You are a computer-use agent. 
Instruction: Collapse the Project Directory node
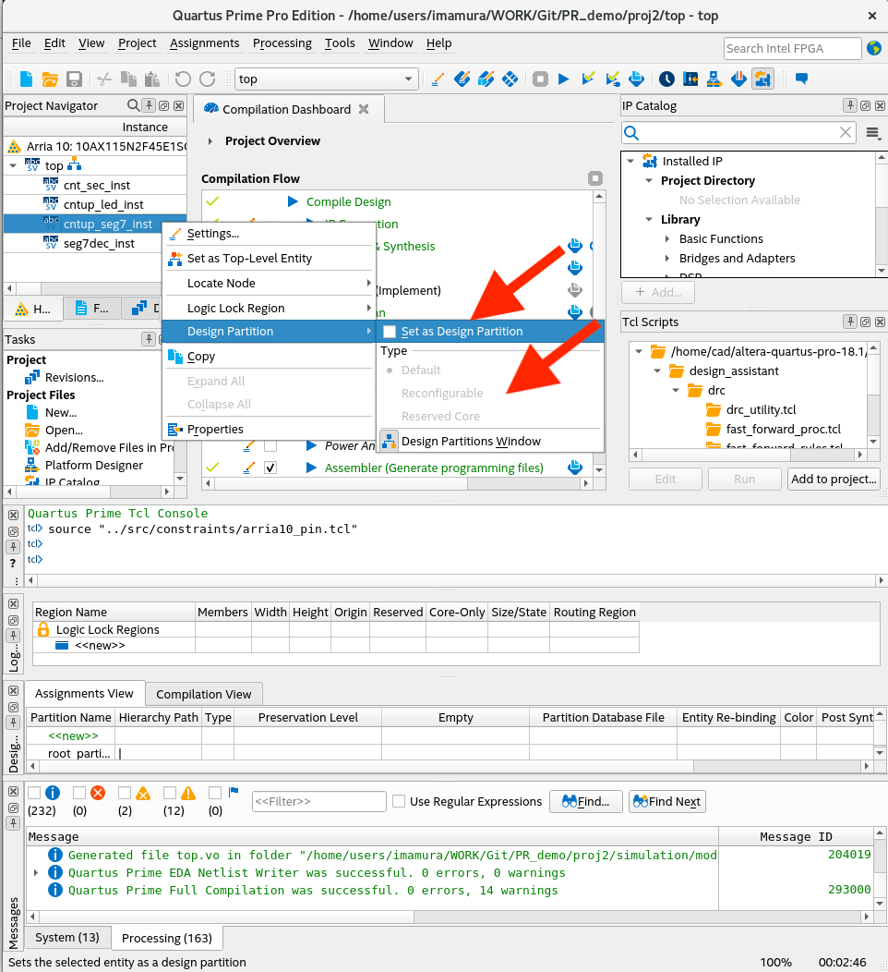coord(649,180)
